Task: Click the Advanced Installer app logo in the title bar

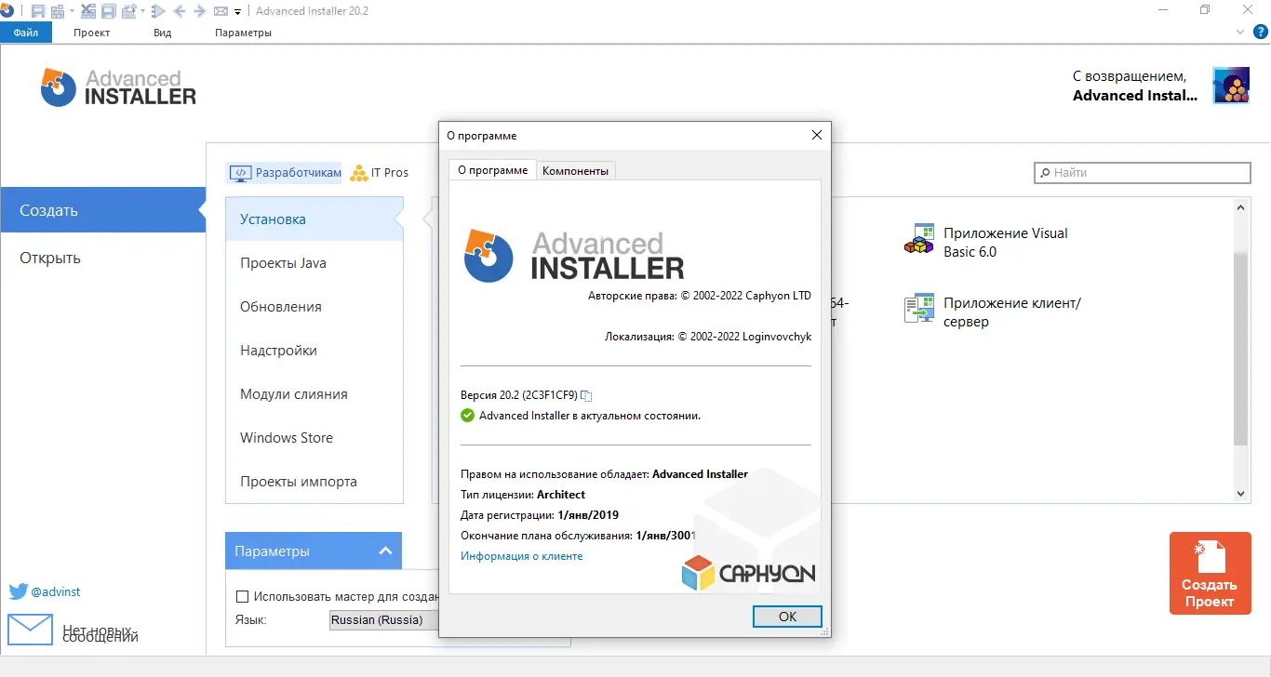Action: click(6, 10)
